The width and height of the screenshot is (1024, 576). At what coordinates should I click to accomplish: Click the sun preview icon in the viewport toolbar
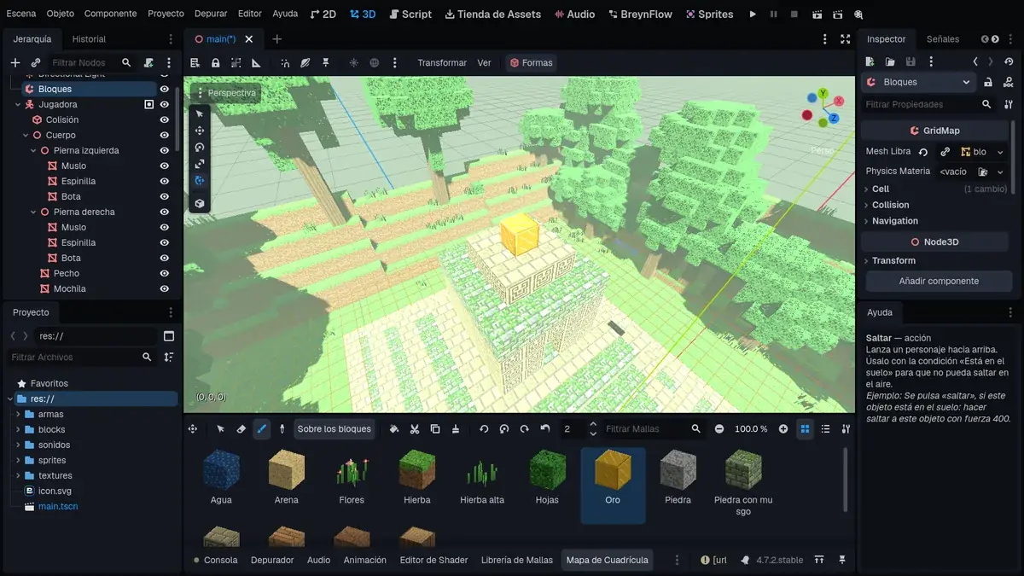tap(353, 62)
